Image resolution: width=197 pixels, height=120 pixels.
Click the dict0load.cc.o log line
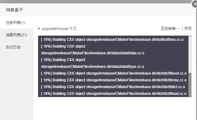point(114,94)
